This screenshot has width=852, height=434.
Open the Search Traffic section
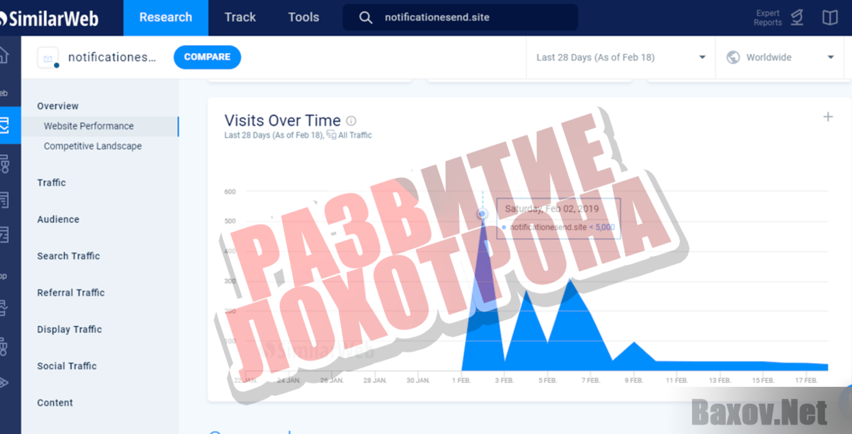point(68,256)
